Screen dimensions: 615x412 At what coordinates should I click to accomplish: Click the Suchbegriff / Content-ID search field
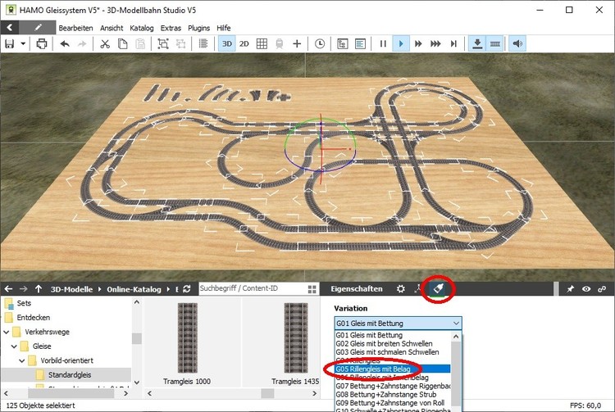[x=252, y=288]
